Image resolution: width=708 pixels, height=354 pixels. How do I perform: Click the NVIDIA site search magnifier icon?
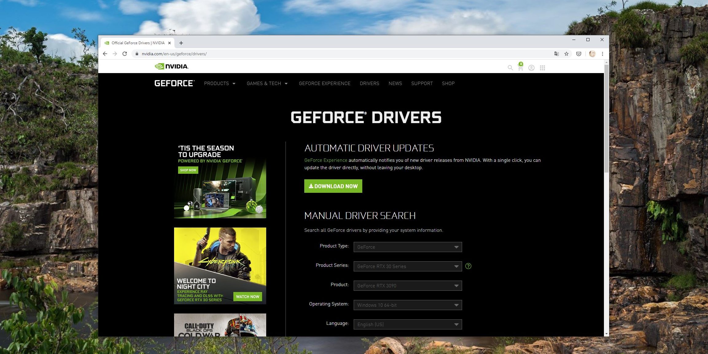click(x=510, y=68)
